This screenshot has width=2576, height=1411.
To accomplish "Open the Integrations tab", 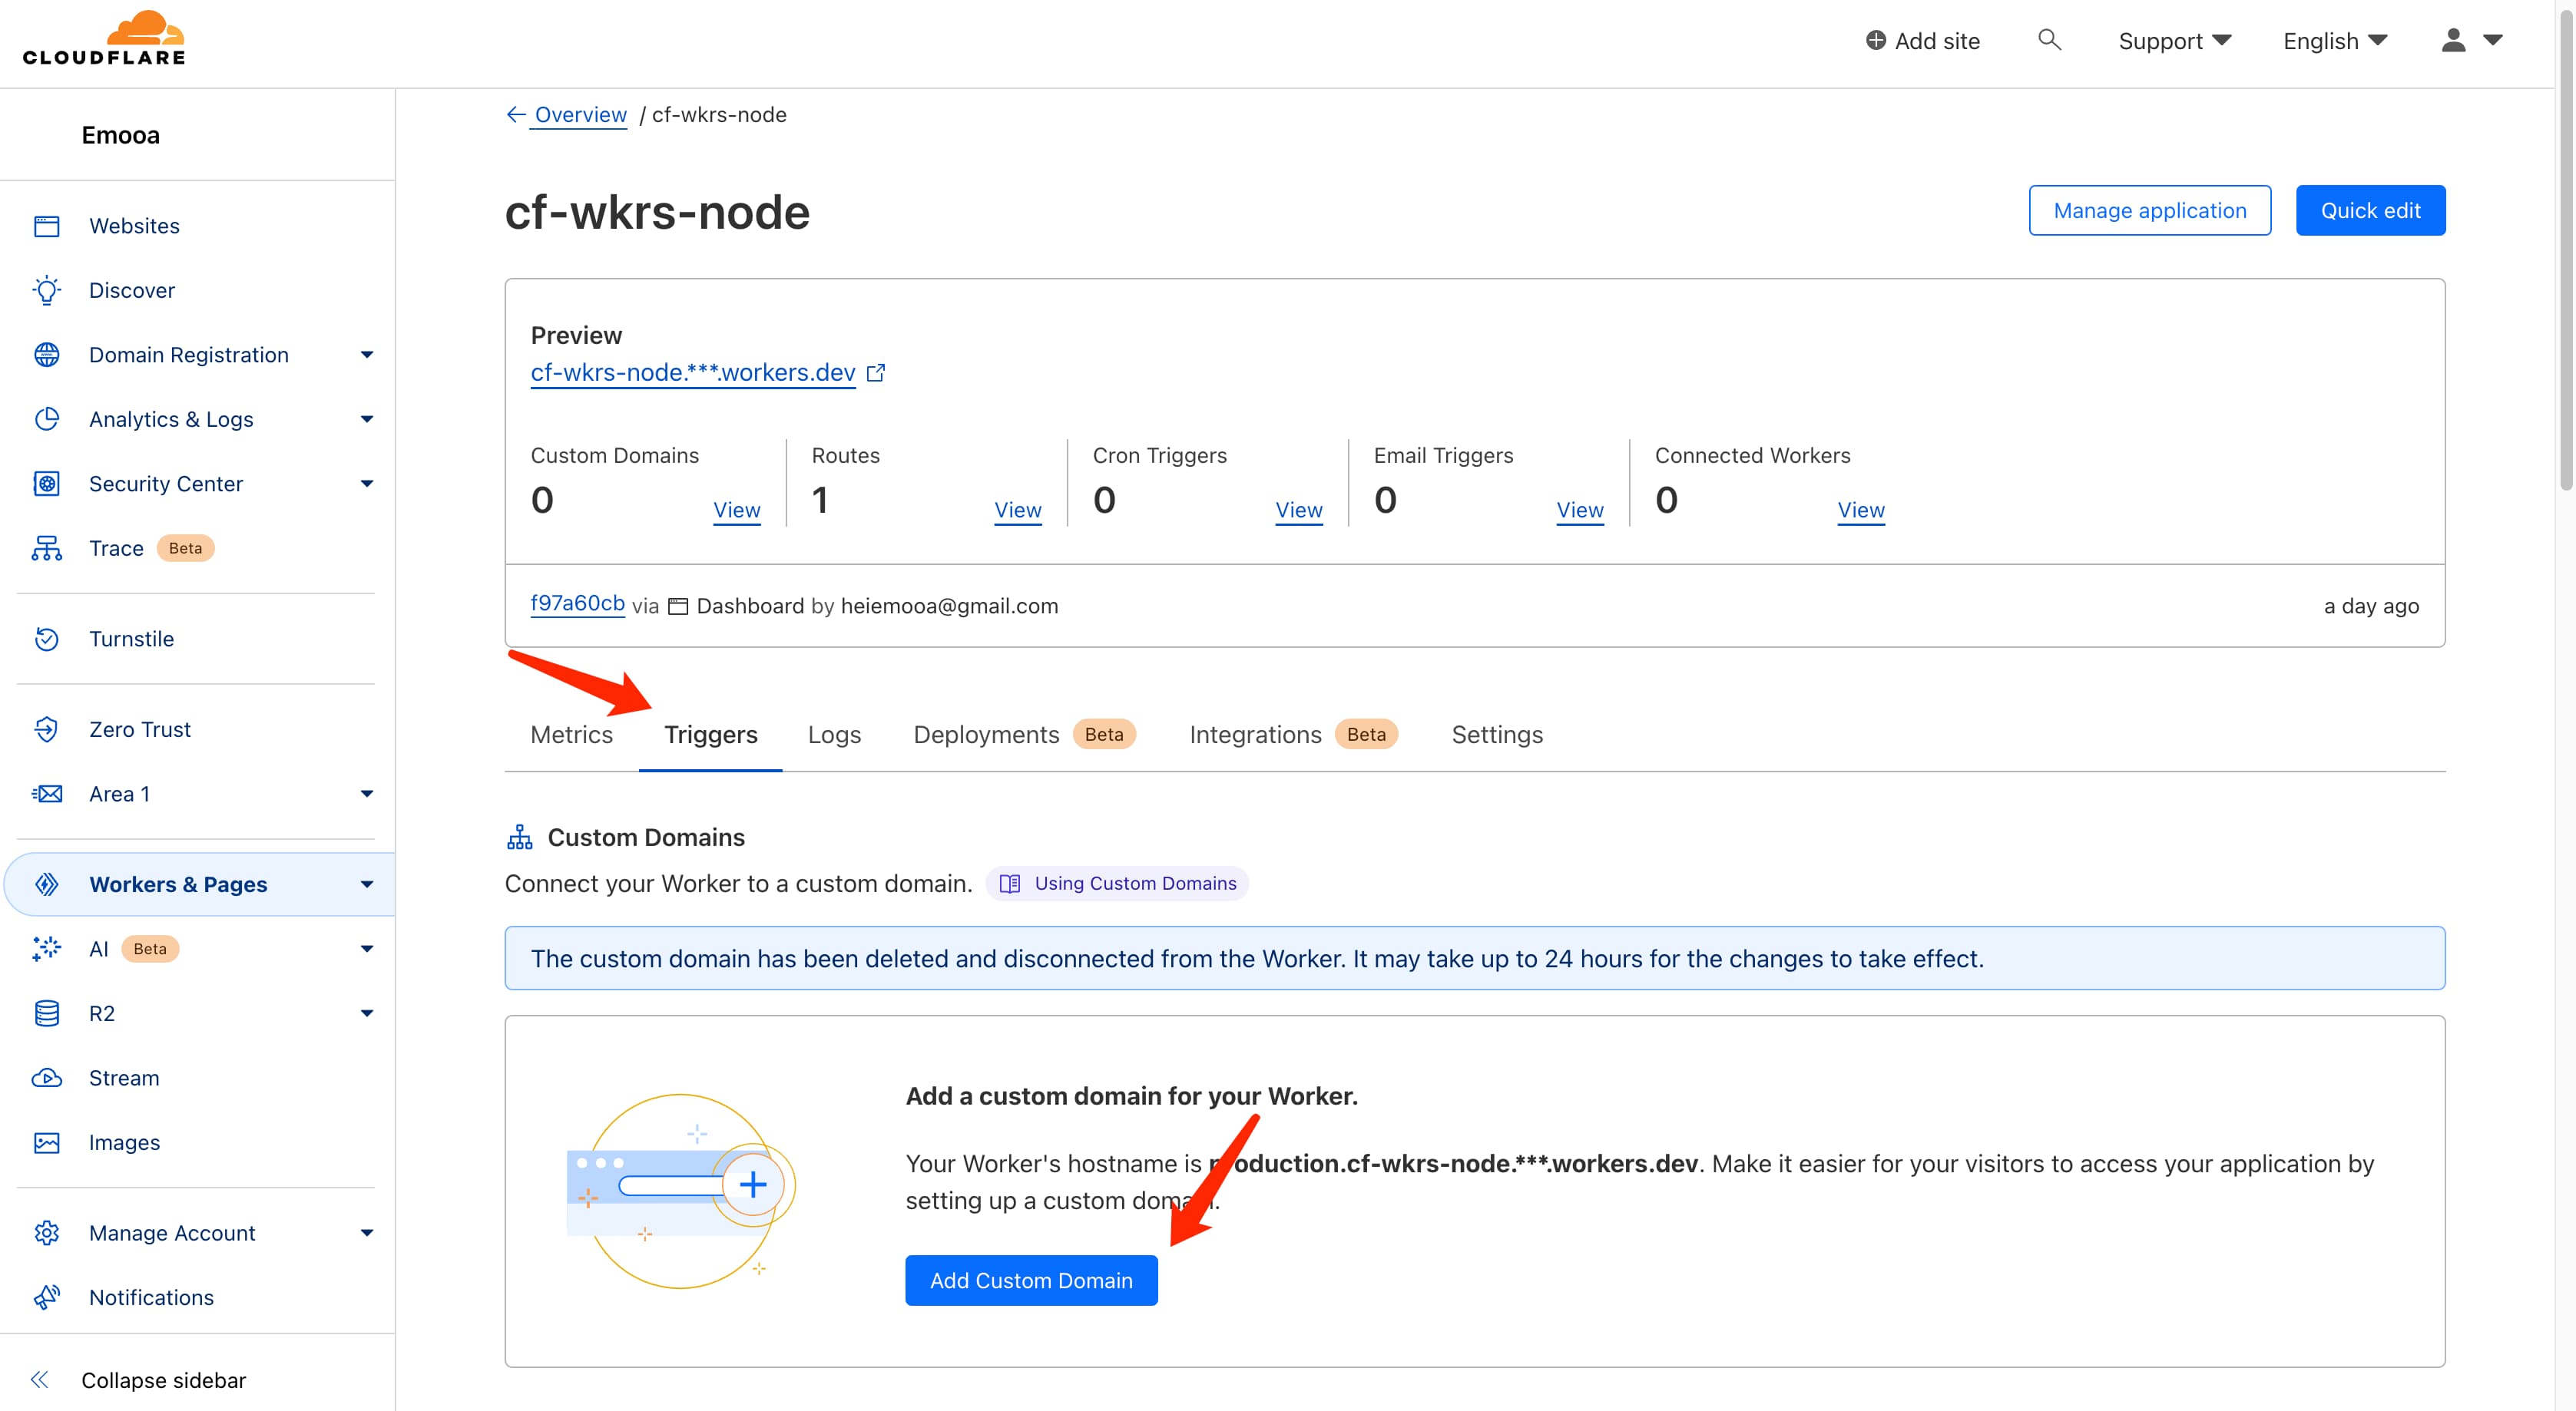I will [x=1293, y=735].
